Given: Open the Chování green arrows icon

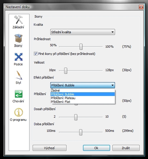Looking at the screenshot, I should click(19, 94).
